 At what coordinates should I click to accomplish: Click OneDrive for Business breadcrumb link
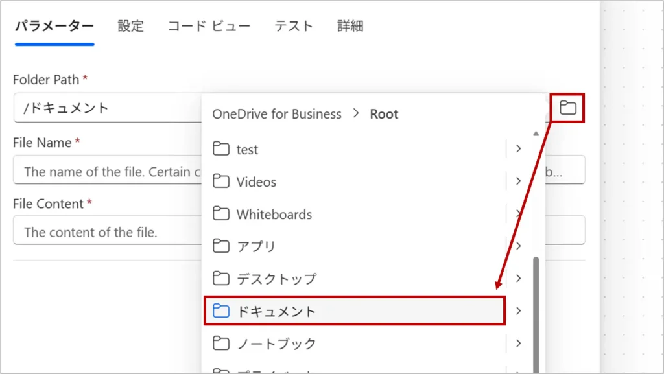click(x=277, y=114)
